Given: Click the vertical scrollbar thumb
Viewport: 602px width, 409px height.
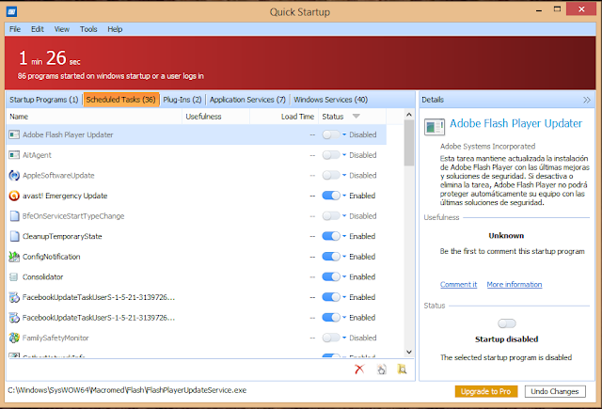Looking at the screenshot, I should [409, 143].
